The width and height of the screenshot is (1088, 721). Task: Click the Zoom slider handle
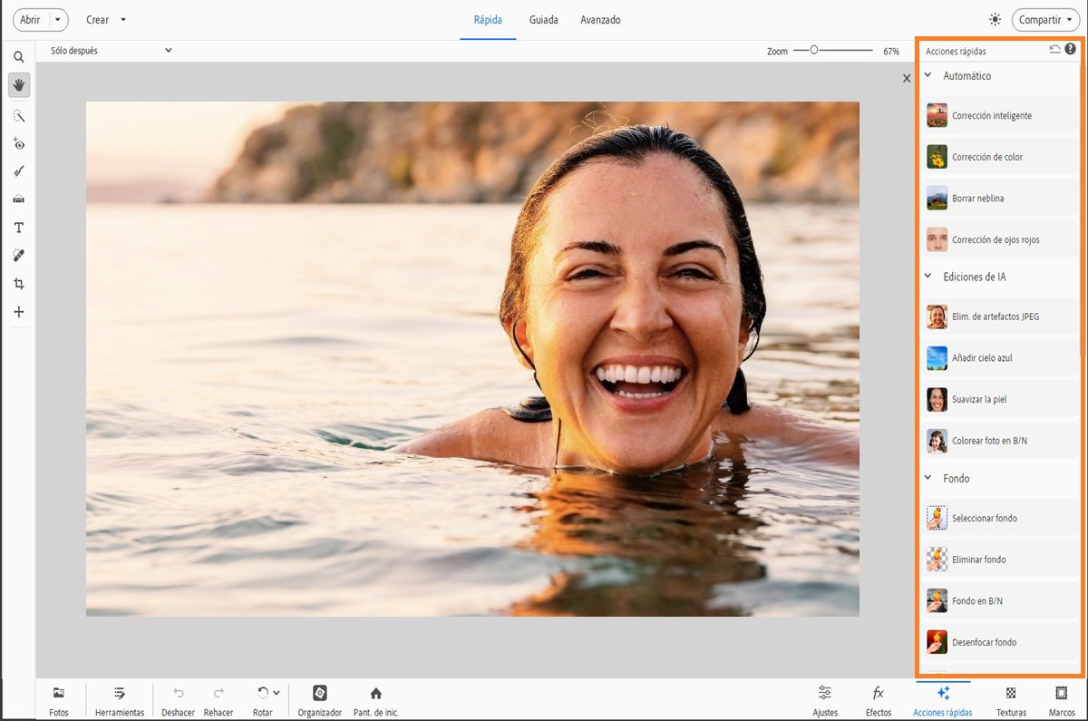coord(814,51)
